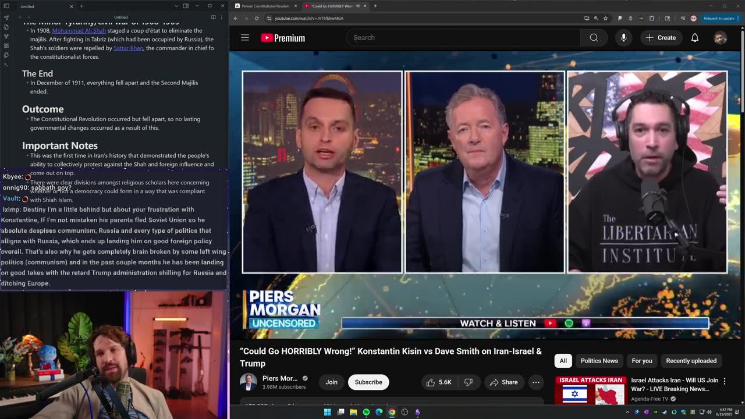
Task: Open Obsidian graph view icon
Action: coord(6,36)
